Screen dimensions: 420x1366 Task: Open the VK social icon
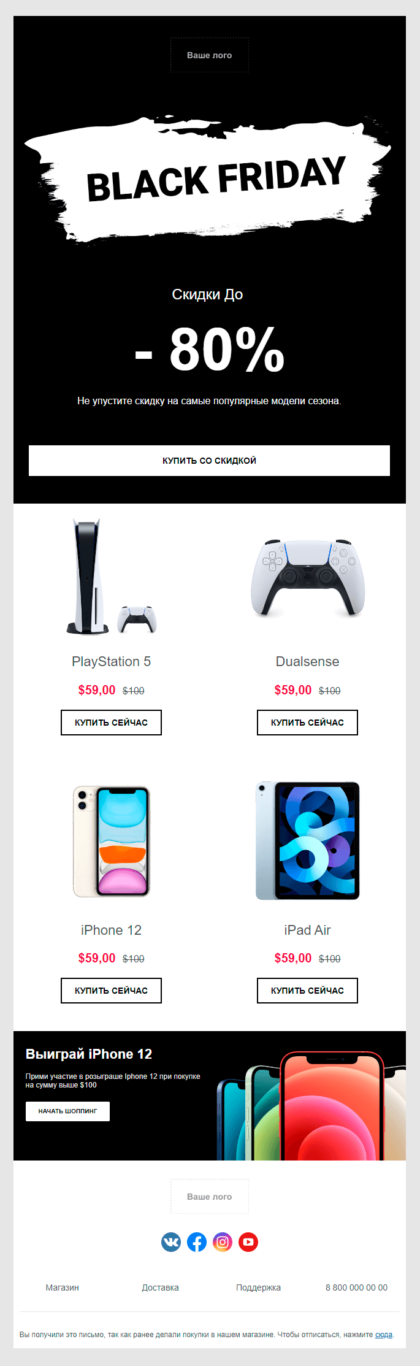tap(171, 1242)
